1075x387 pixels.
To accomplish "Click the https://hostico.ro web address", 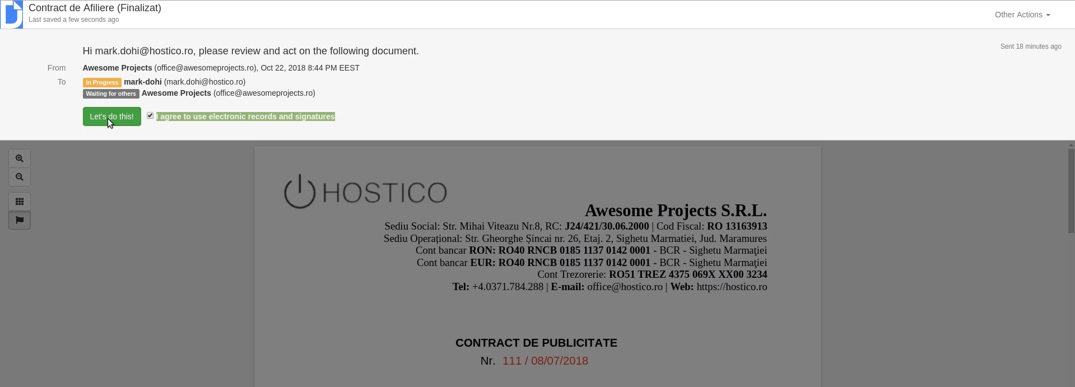I will (x=732, y=287).
